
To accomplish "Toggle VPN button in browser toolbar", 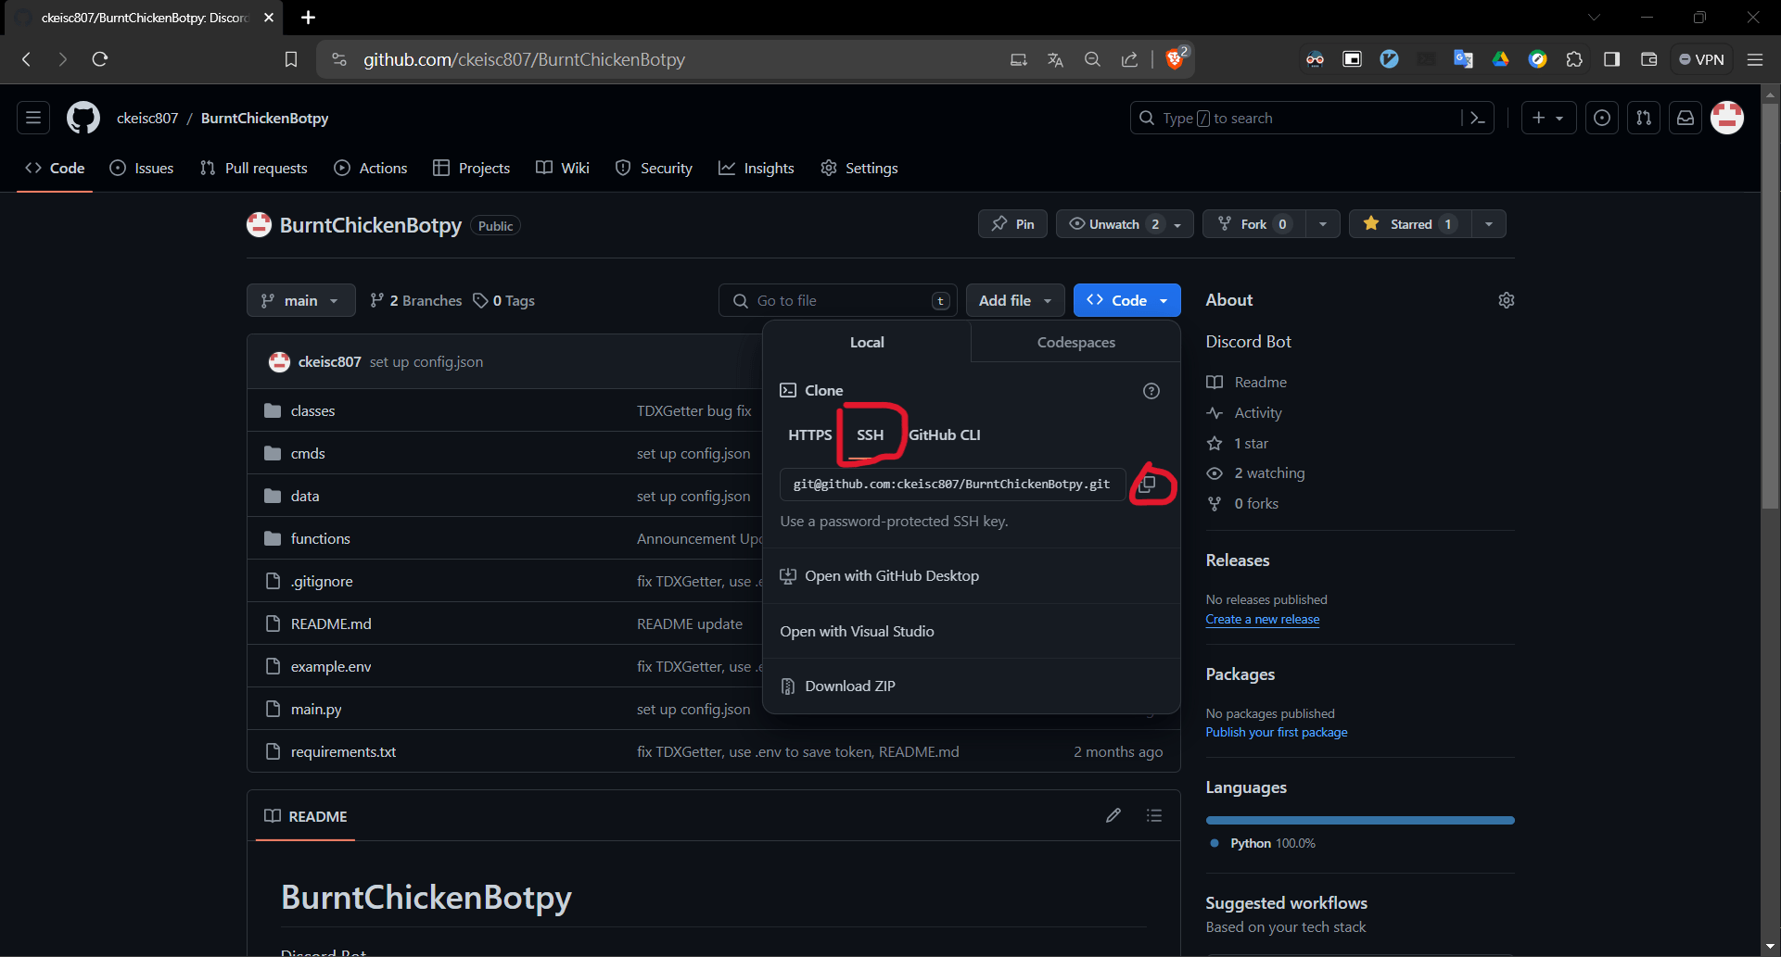I will point(1701,59).
